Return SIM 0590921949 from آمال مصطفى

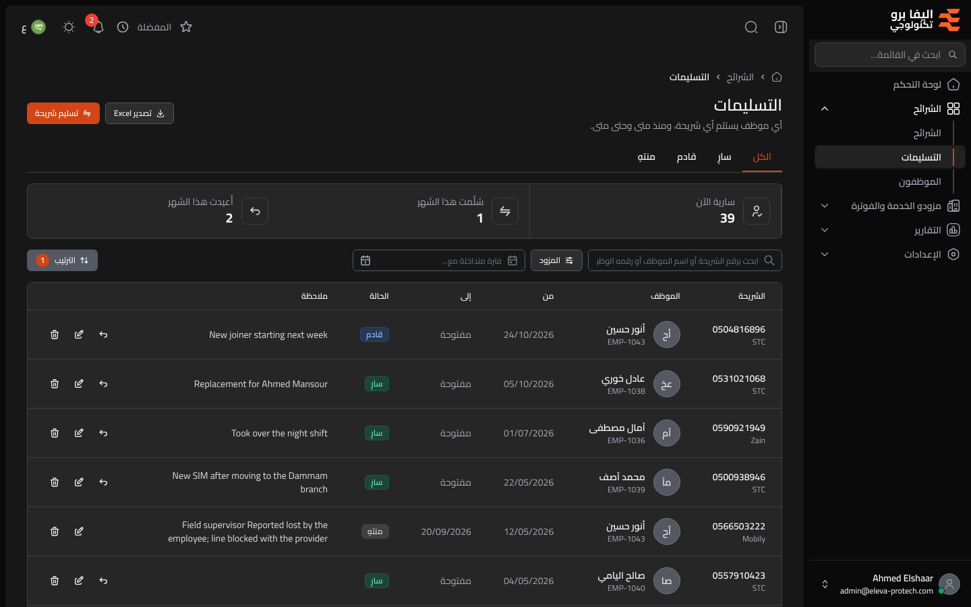[x=103, y=433]
